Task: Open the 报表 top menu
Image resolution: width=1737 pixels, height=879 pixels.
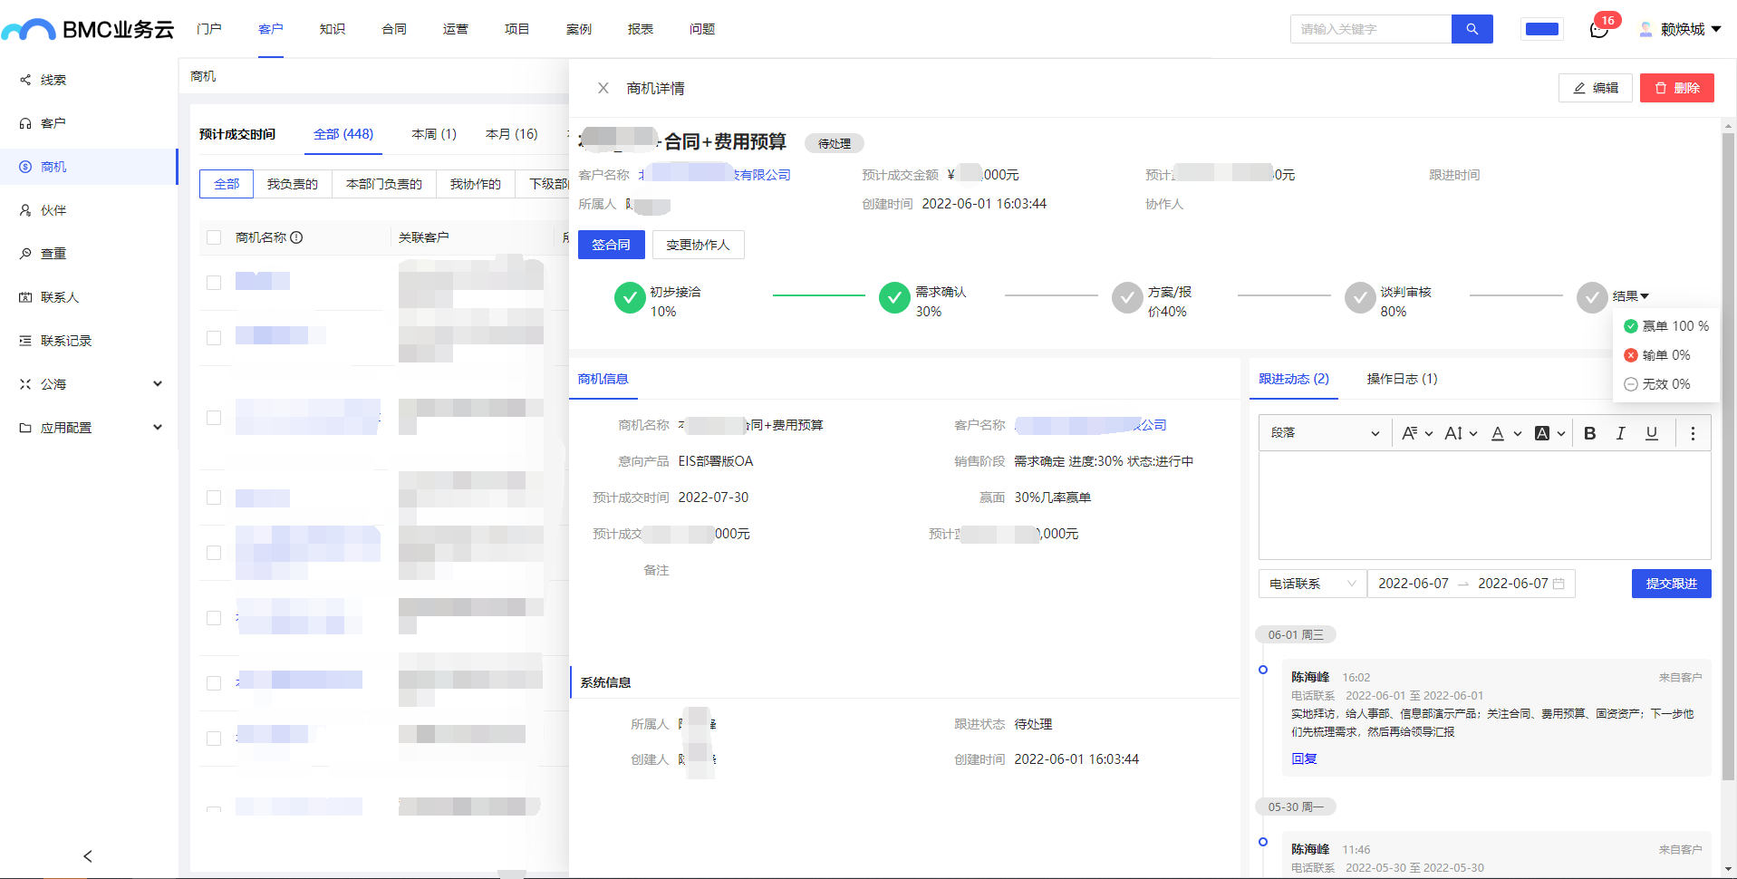Action: 641,29
